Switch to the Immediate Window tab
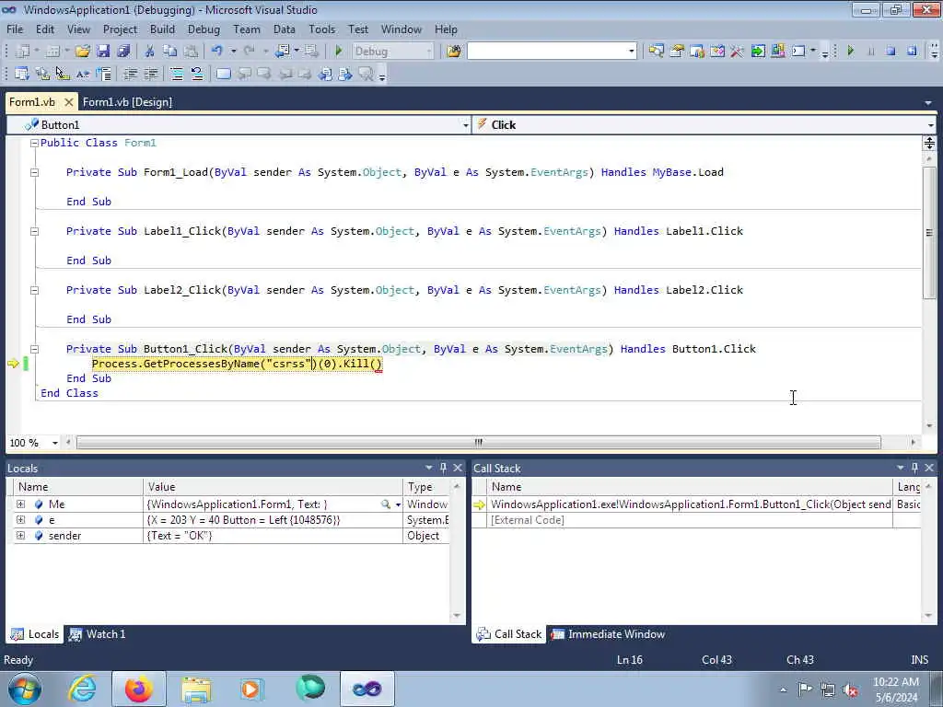 click(x=608, y=634)
